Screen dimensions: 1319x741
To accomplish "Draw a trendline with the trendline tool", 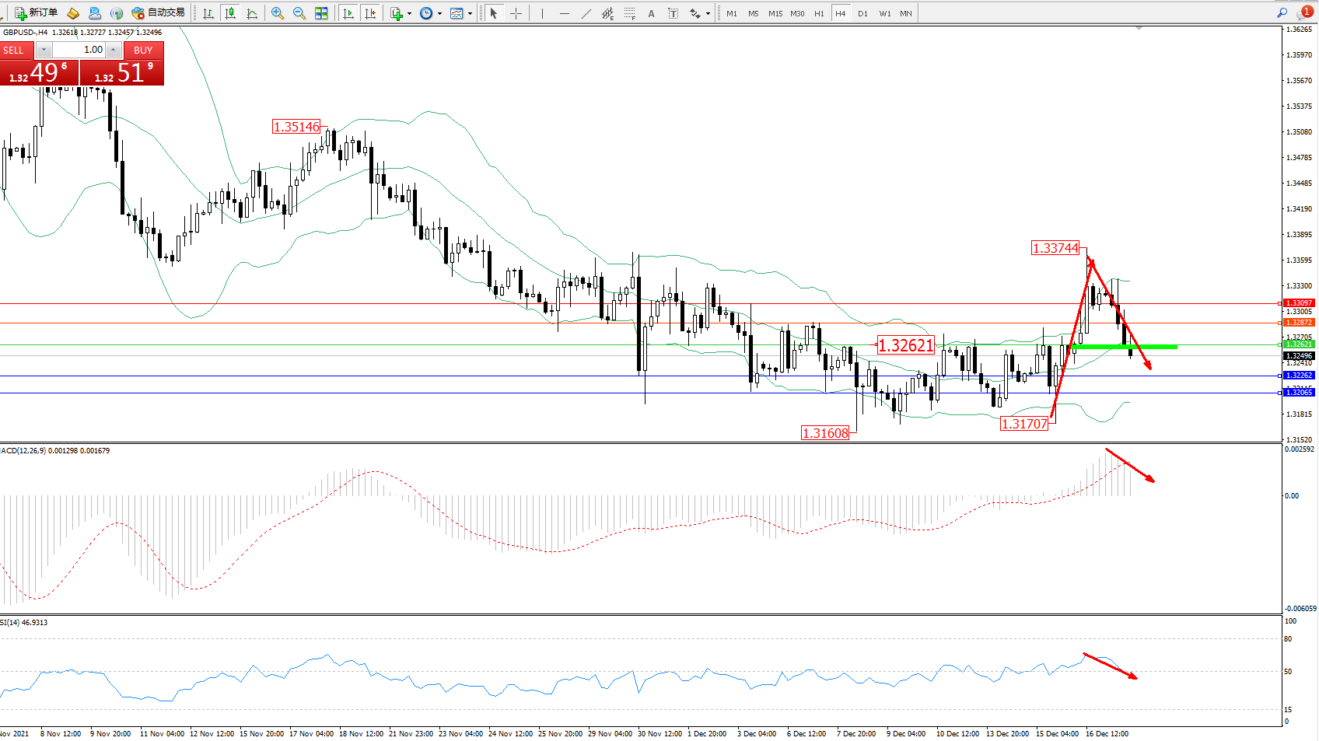I will [x=586, y=13].
